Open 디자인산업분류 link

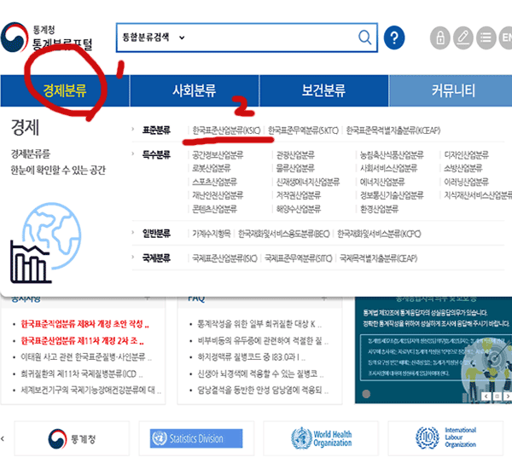[466, 154]
